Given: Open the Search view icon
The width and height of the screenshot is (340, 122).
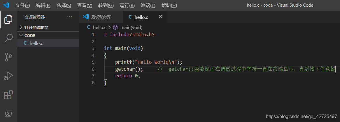Looking at the screenshot, I should [8, 38].
